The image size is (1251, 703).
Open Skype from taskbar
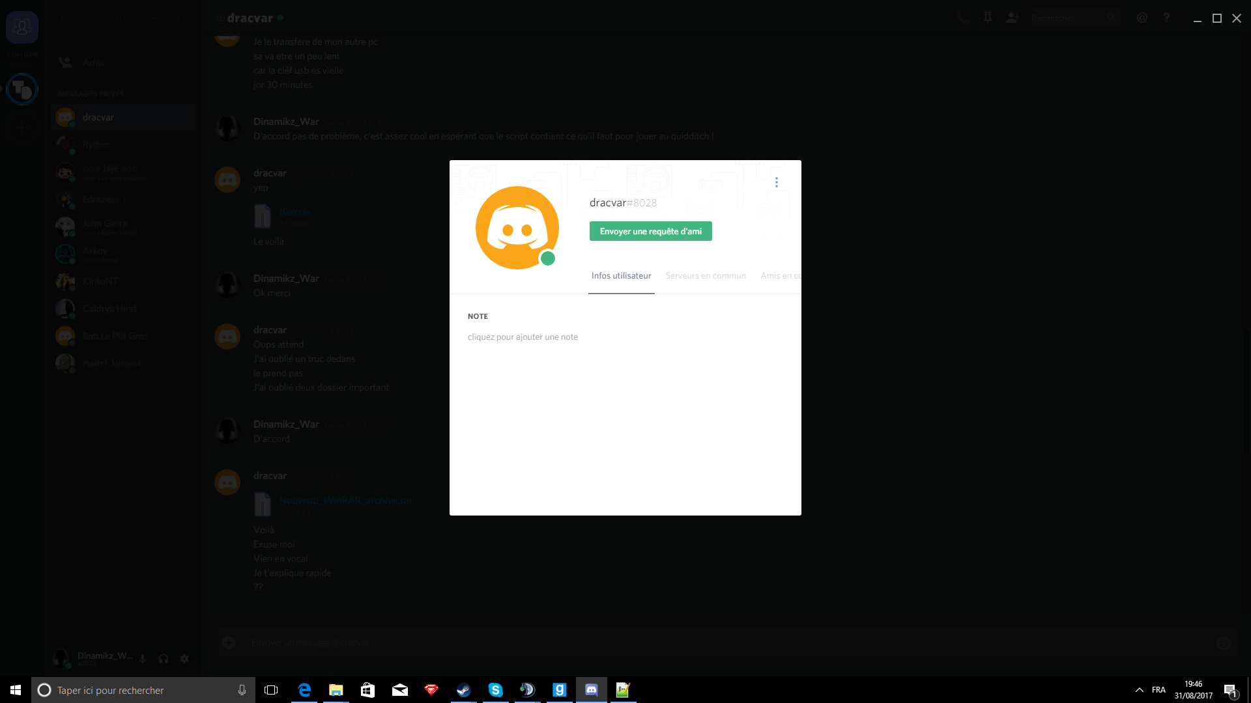pyautogui.click(x=495, y=690)
